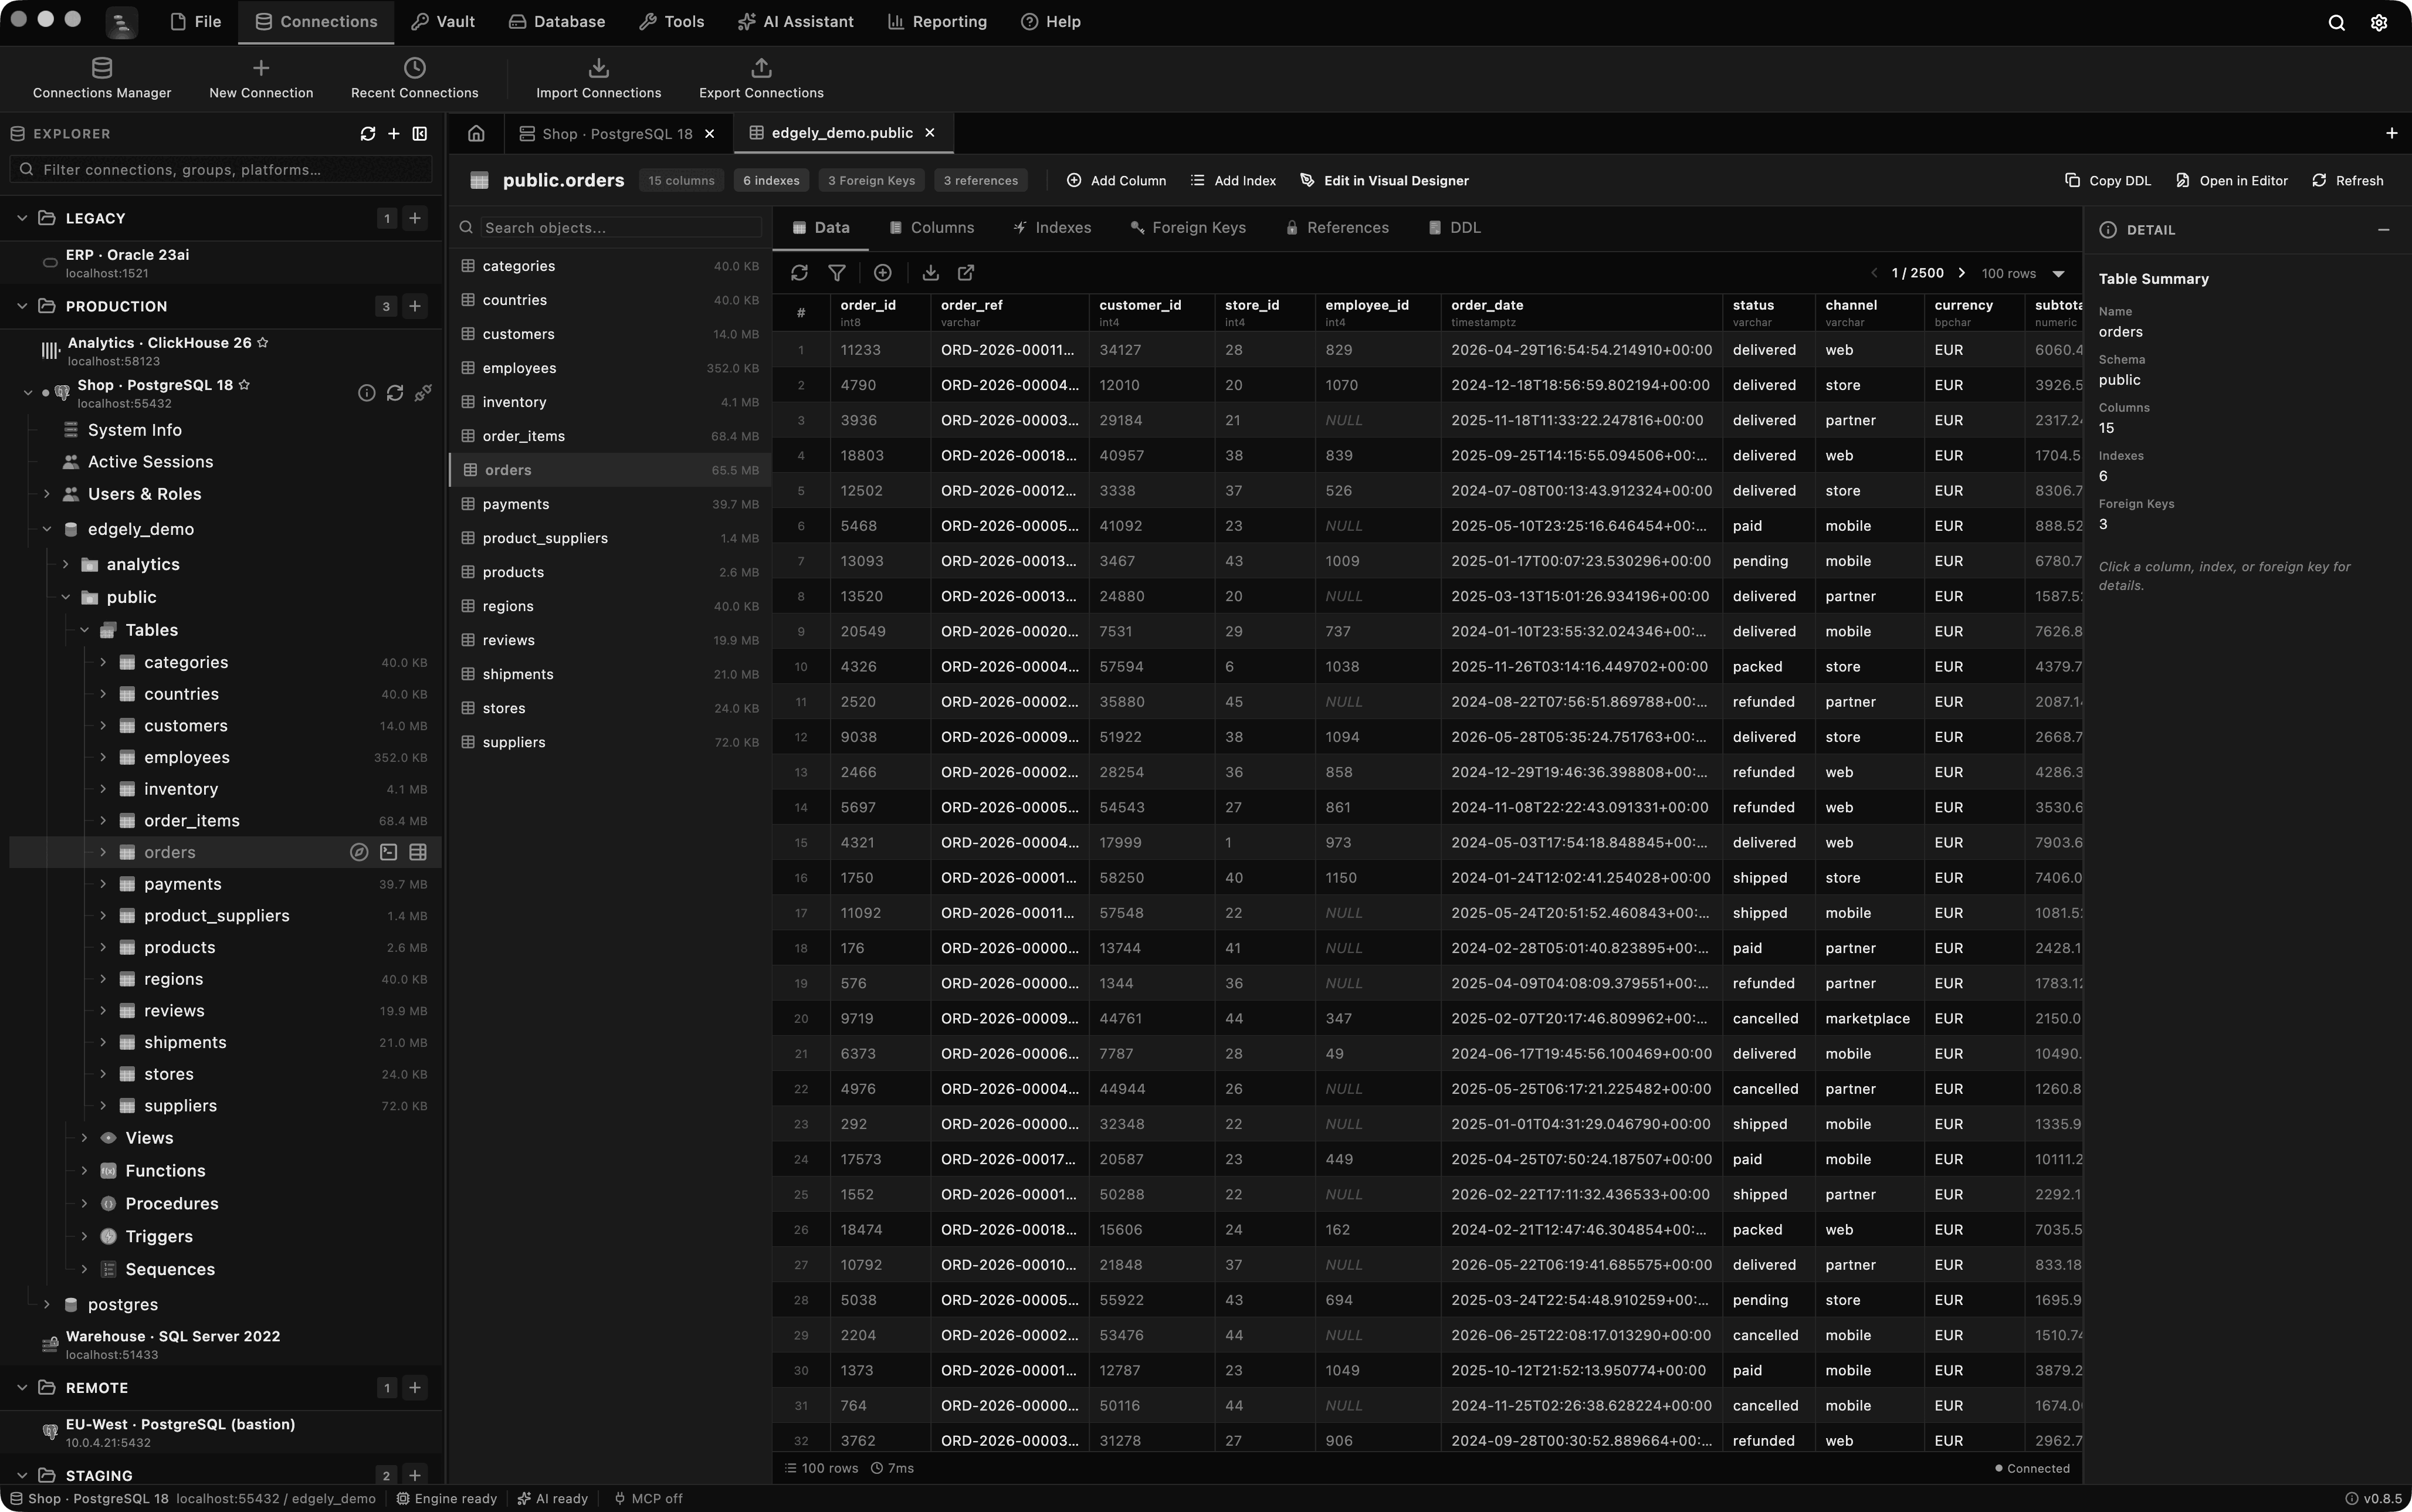
Task: Open the settings gear
Action: click(2379, 22)
